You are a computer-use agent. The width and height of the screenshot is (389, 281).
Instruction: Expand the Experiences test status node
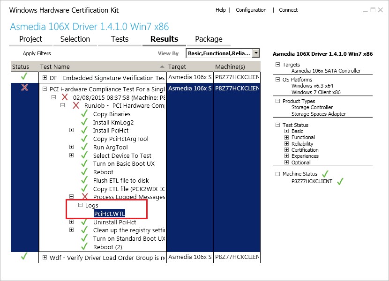pyautogui.click(x=286, y=156)
